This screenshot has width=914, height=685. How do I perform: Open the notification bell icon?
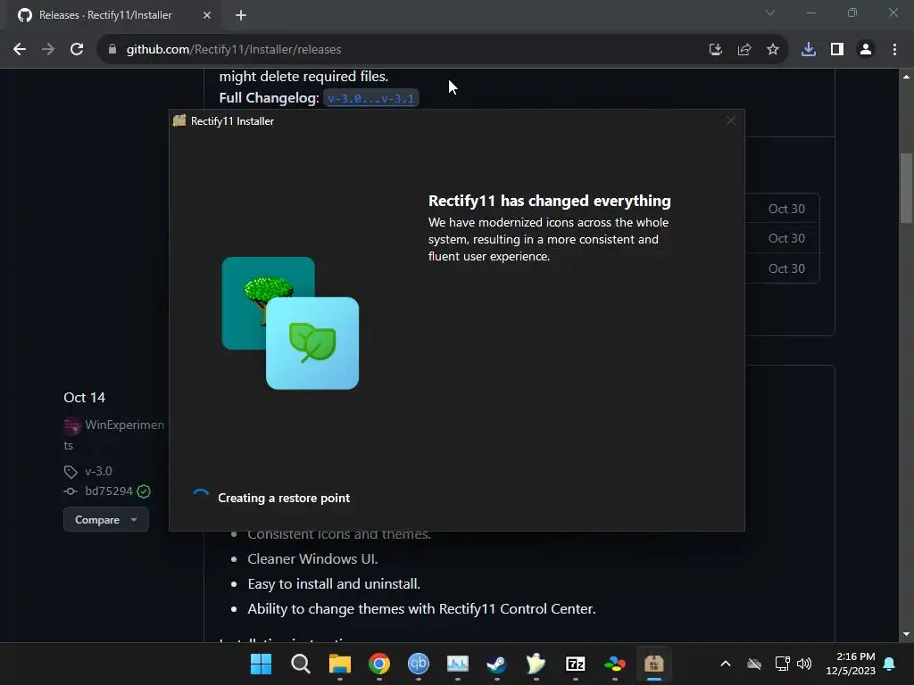click(x=890, y=664)
